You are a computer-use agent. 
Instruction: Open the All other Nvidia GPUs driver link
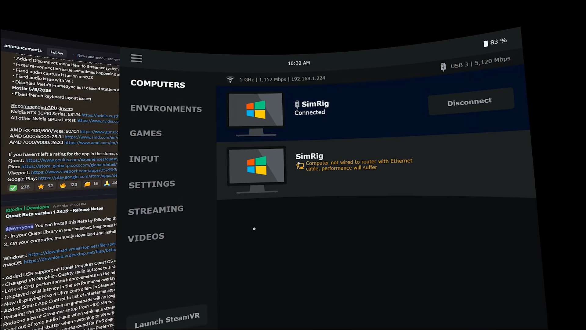click(97, 121)
